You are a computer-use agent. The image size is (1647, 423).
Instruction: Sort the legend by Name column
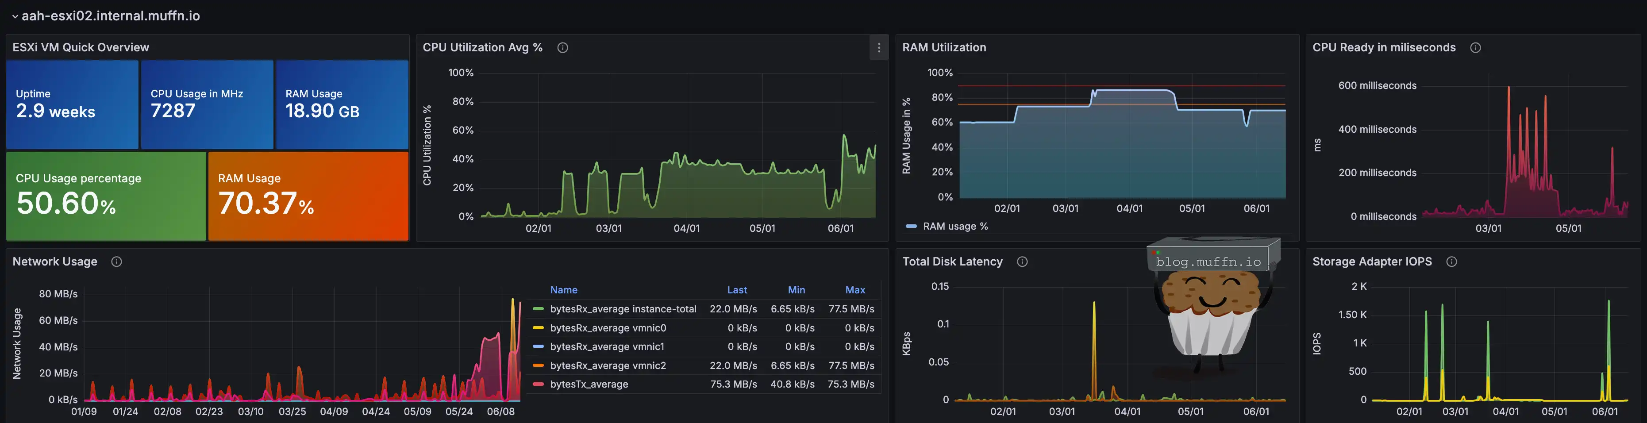tap(563, 289)
